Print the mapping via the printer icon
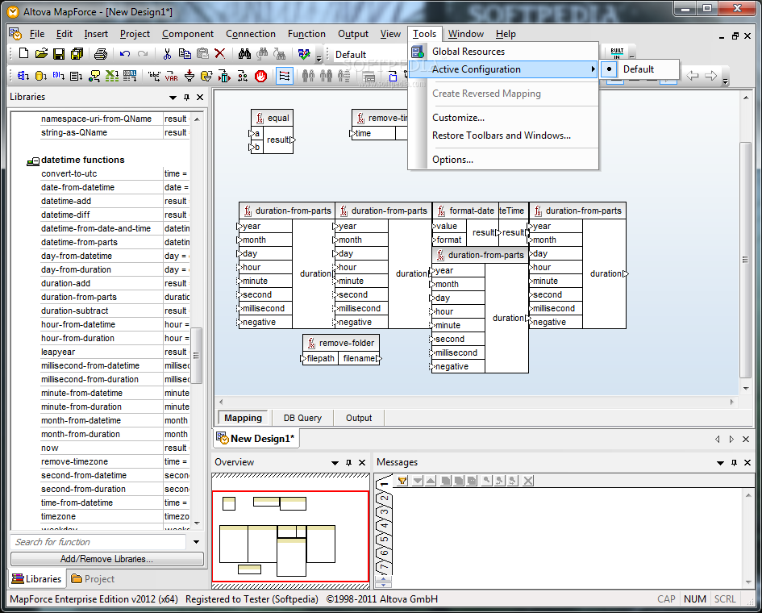 click(x=101, y=53)
